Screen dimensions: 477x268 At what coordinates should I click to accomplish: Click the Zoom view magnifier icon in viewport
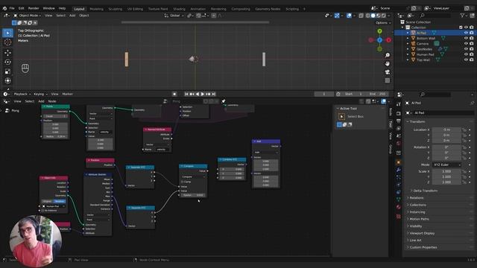point(388,55)
